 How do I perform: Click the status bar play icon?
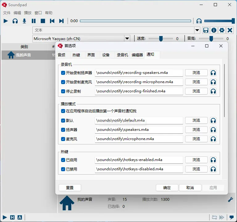pyautogui.click(x=5, y=217)
